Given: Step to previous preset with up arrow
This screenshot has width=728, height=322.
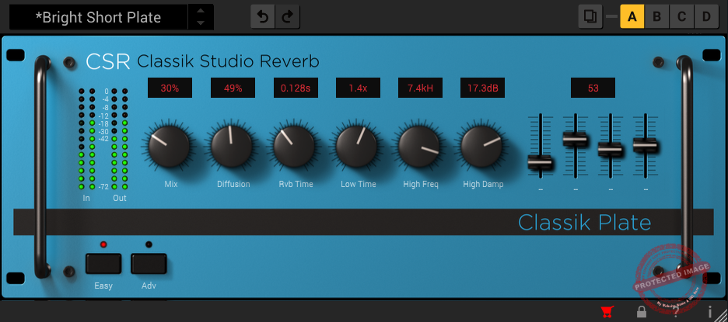Looking at the screenshot, I should [201, 11].
